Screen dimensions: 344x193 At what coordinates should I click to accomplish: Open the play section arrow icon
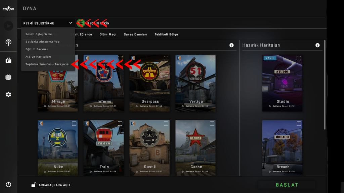click(x=8, y=25)
